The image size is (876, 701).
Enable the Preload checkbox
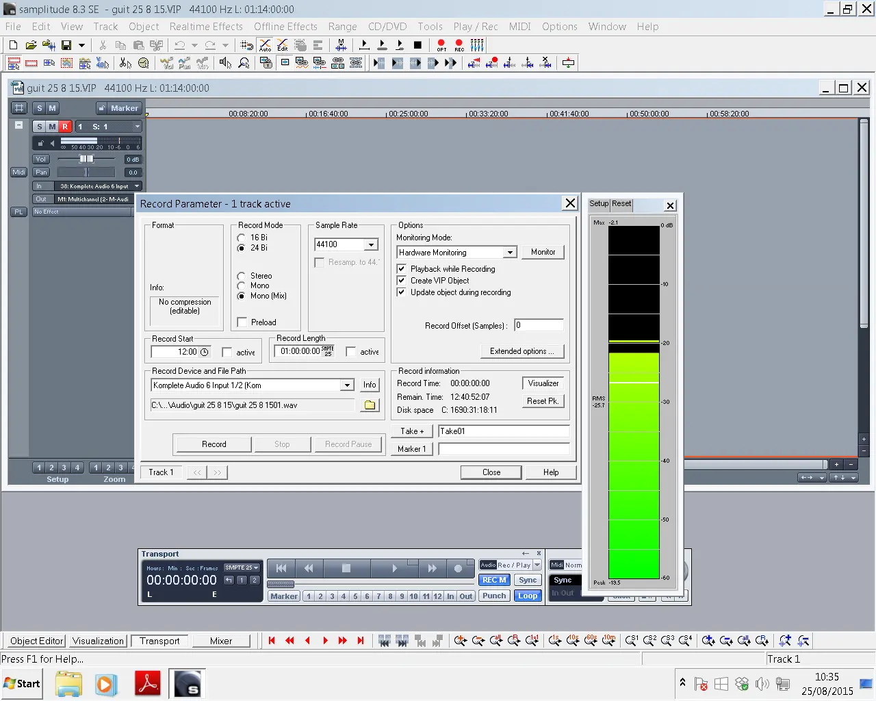pos(242,322)
